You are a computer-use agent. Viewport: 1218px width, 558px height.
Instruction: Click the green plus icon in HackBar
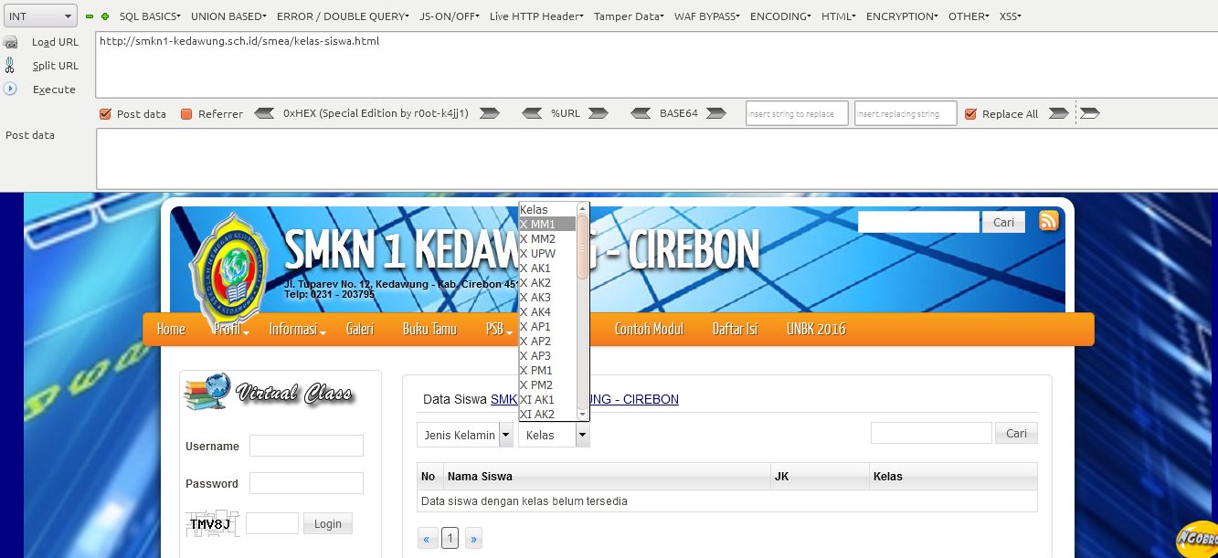(105, 16)
